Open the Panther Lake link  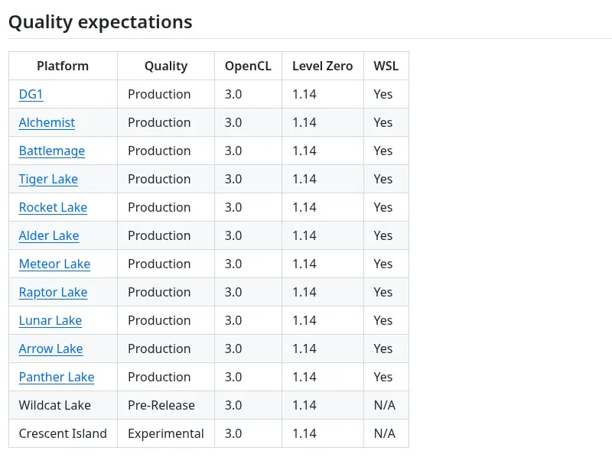57,377
